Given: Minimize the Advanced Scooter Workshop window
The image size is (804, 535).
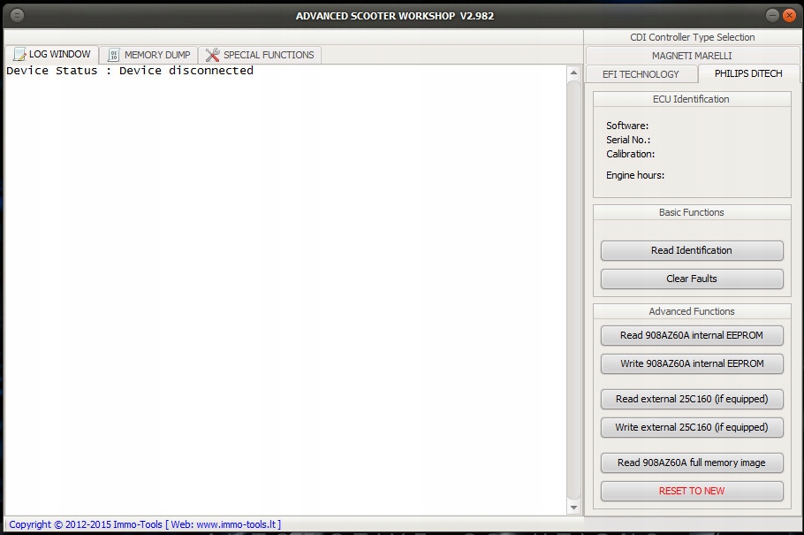Looking at the screenshot, I should click(773, 15).
